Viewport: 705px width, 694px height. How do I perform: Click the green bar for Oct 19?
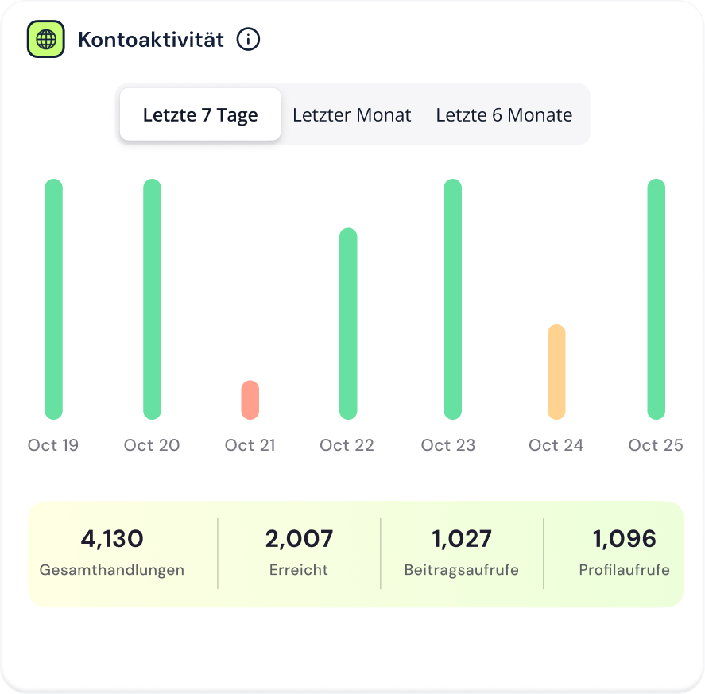tap(53, 299)
